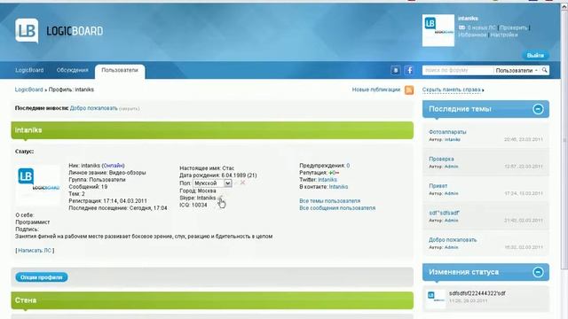
Task: Click the Выйти logout button
Action: coord(535,55)
